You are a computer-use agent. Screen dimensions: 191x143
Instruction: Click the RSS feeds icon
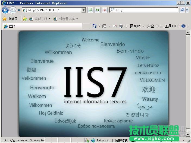(x=104, y=26)
